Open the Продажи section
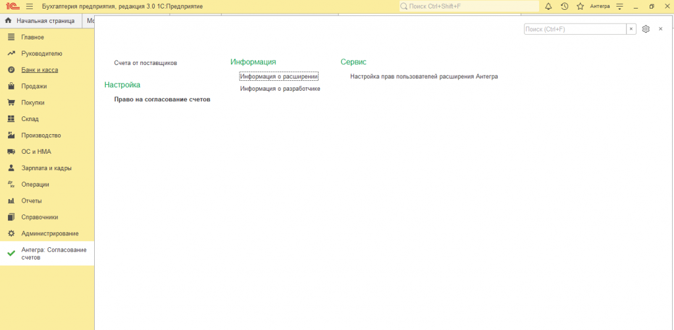The image size is (674, 330). (x=34, y=86)
